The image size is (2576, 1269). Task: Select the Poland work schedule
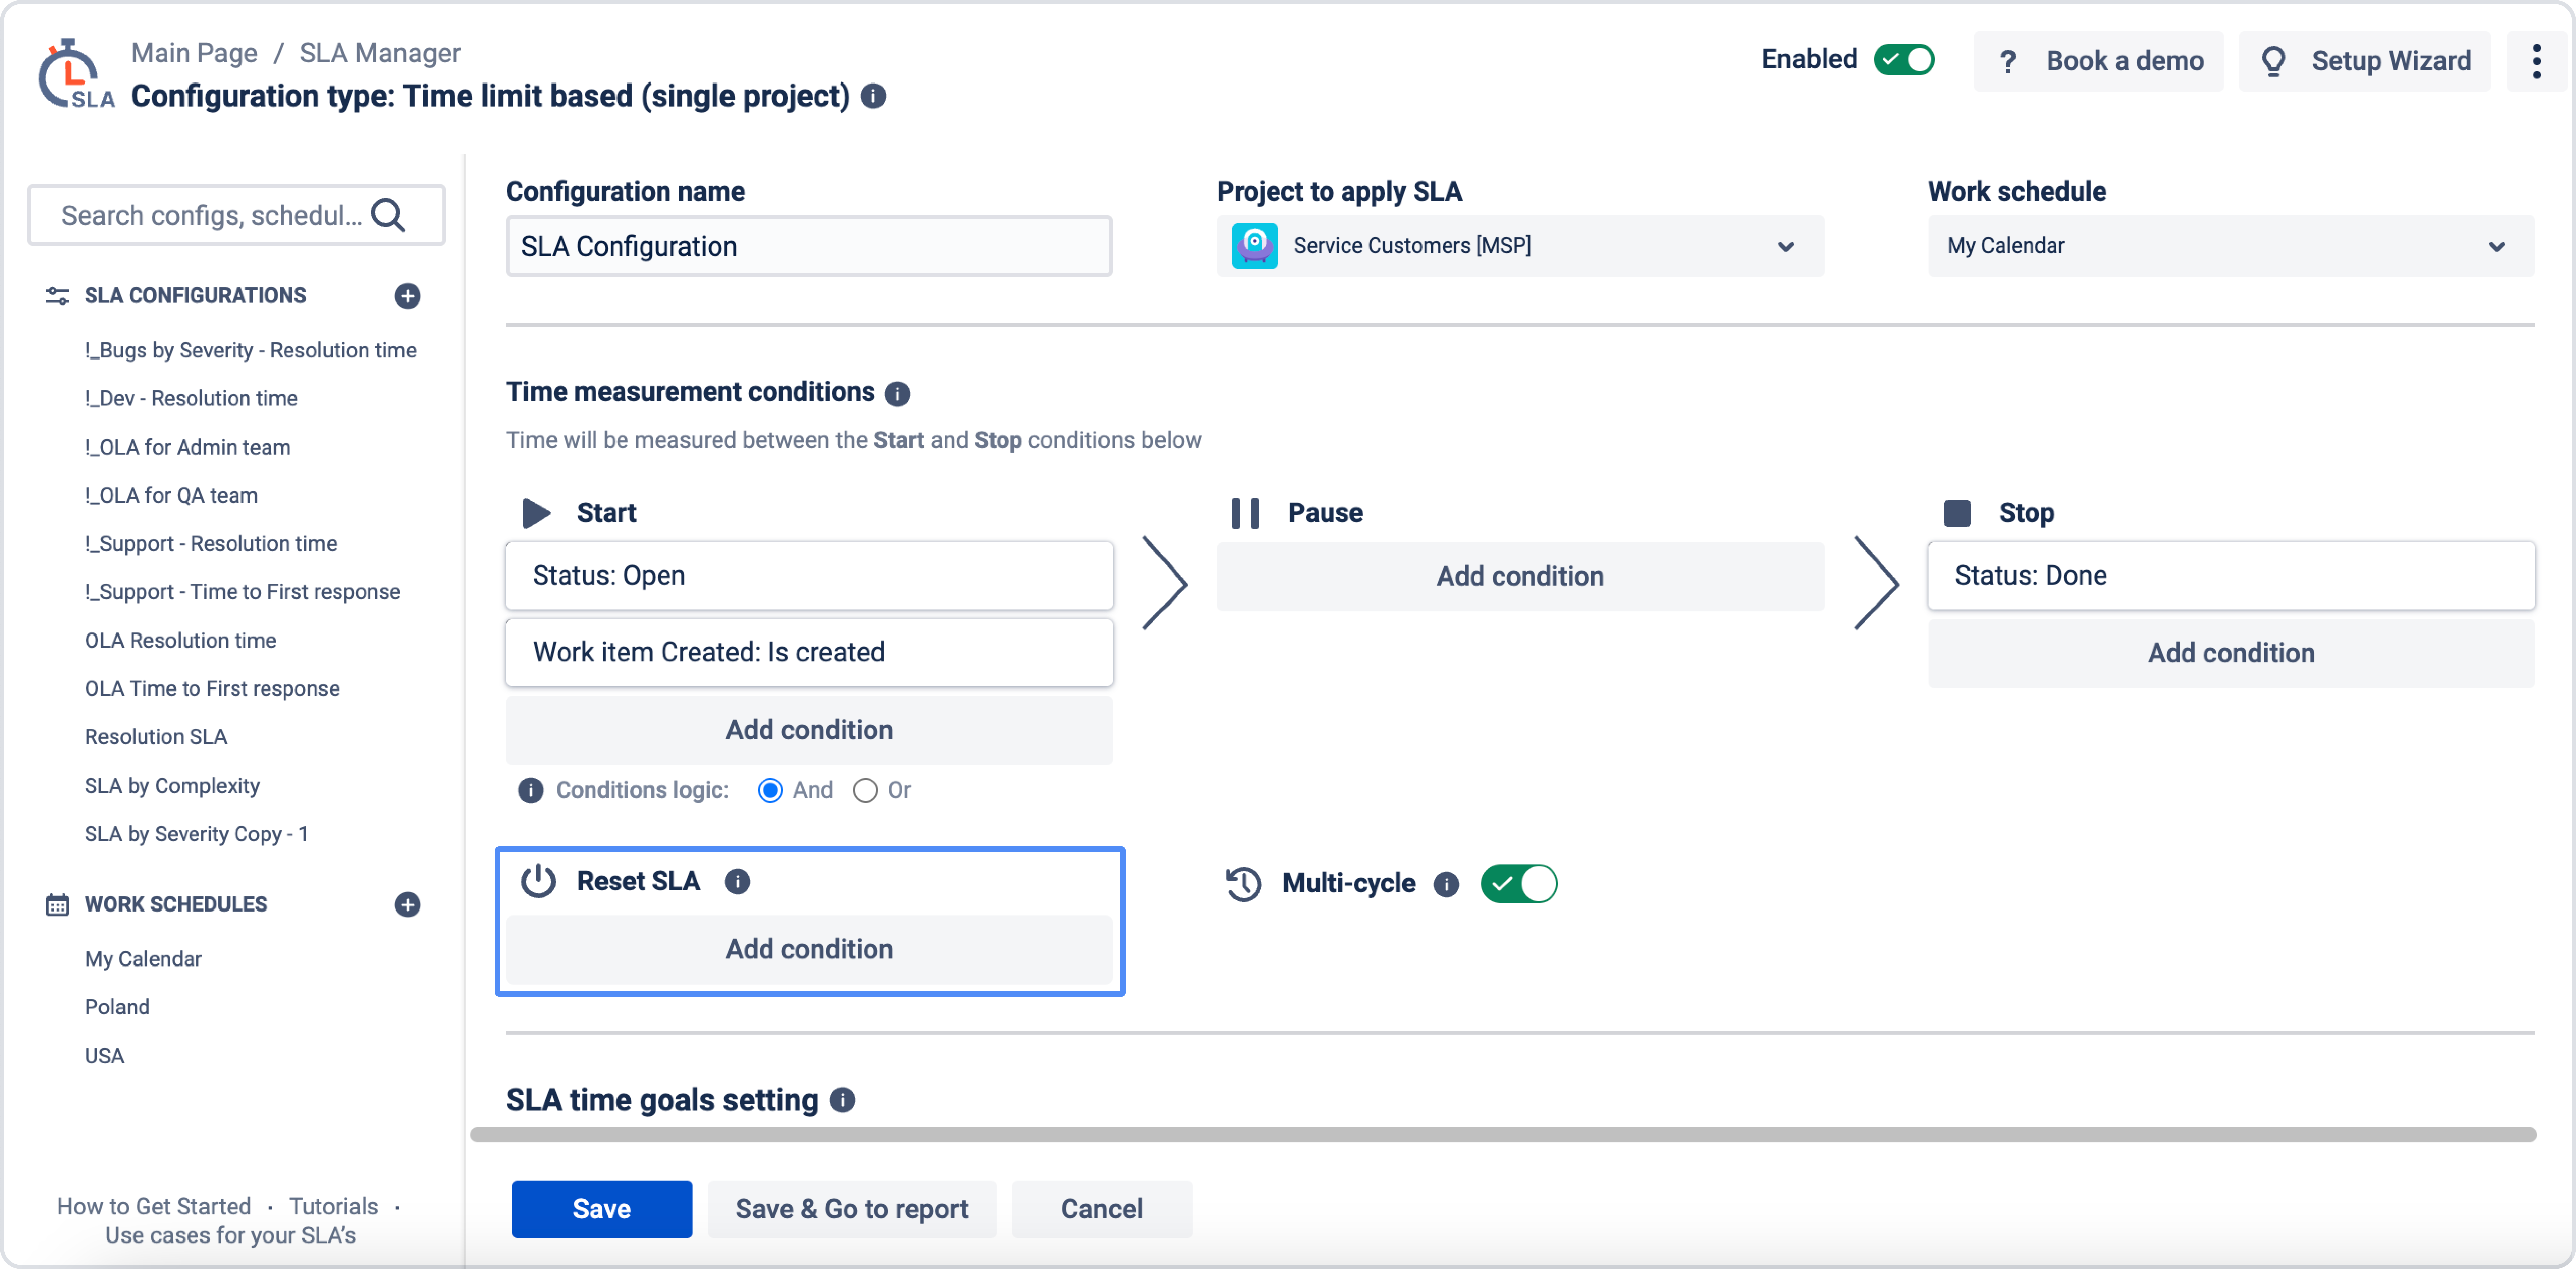[117, 1007]
